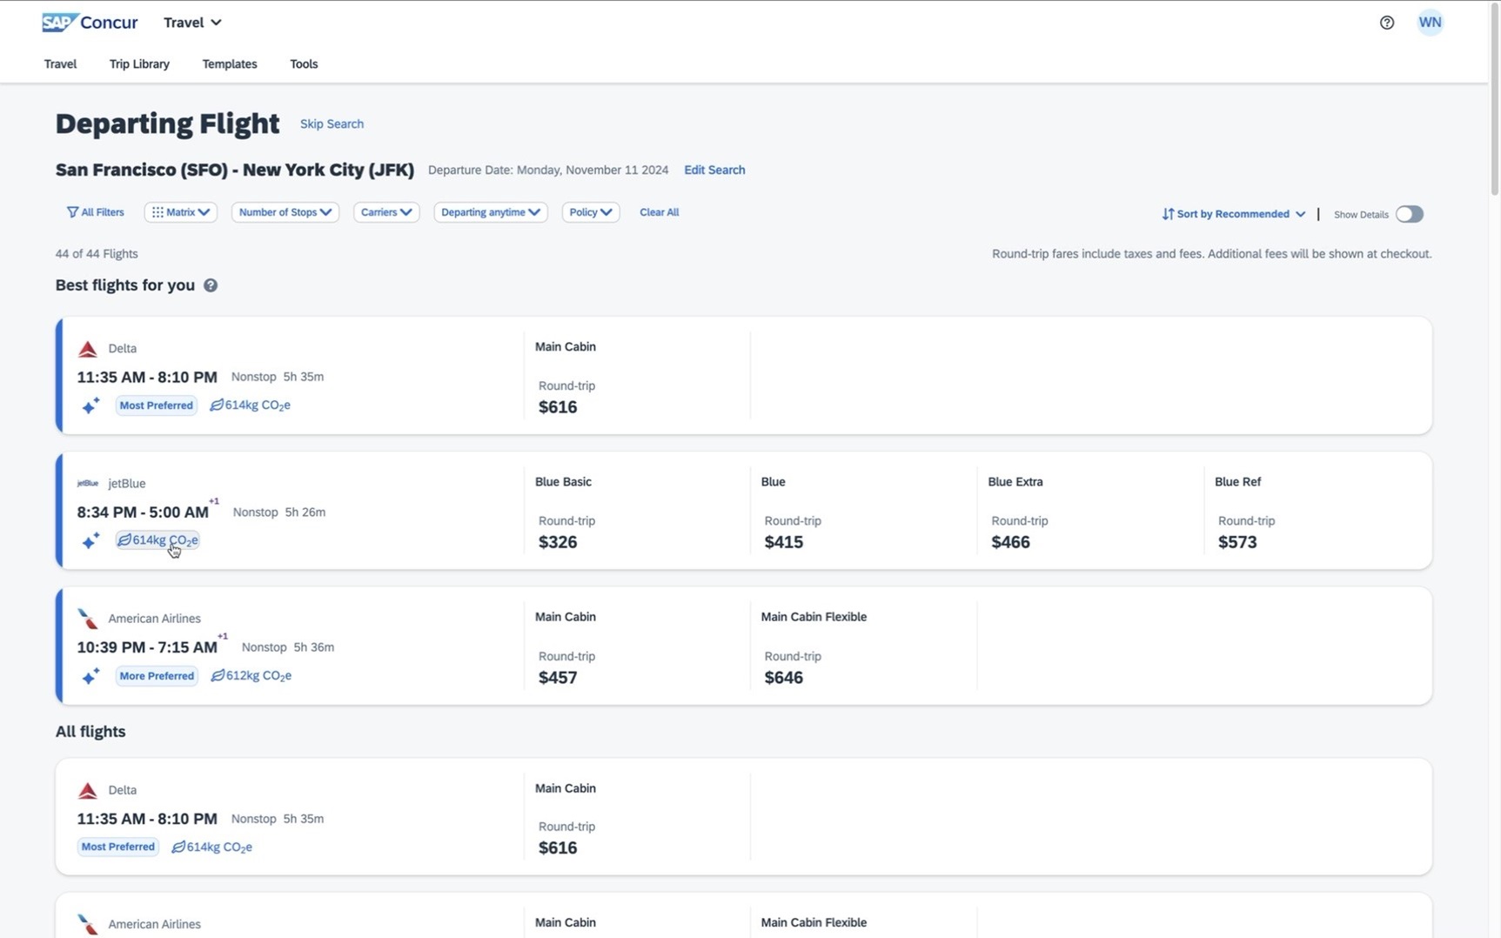Click the Most Preferred badge under All flights
The height and width of the screenshot is (938, 1501).
point(118,847)
